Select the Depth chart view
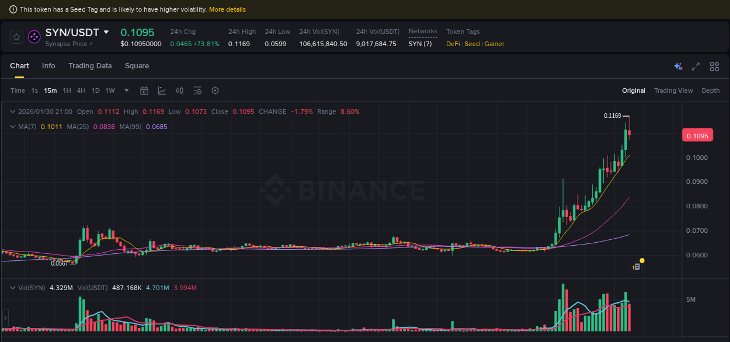This screenshot has height=342, width=730. click(x=711, y=90)
